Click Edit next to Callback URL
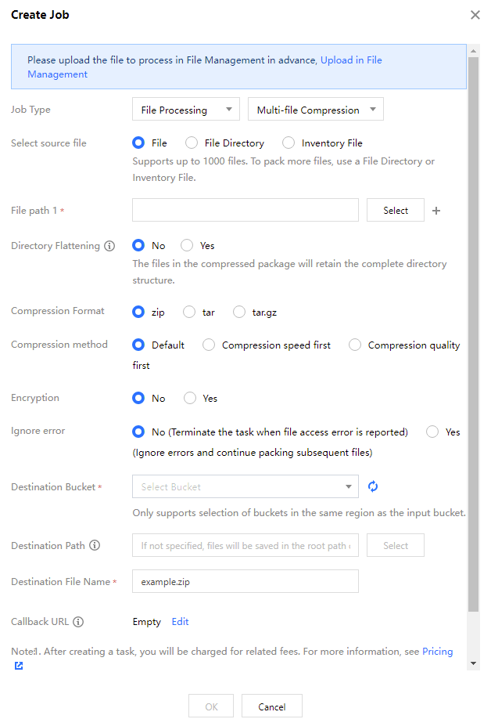 [x=180, y=622]
